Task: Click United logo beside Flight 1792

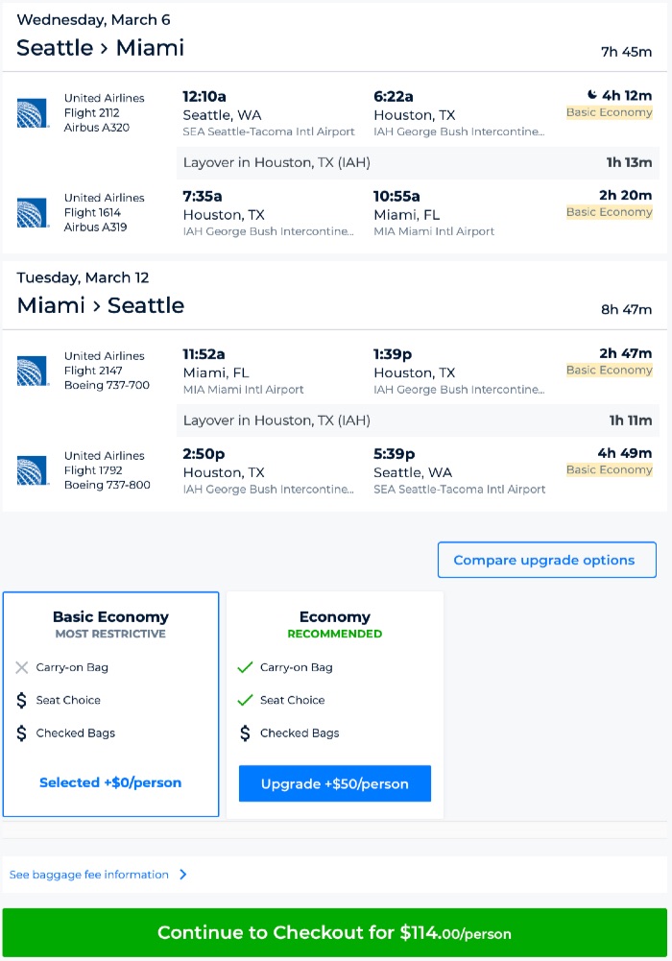Action: tap(33, 470)
